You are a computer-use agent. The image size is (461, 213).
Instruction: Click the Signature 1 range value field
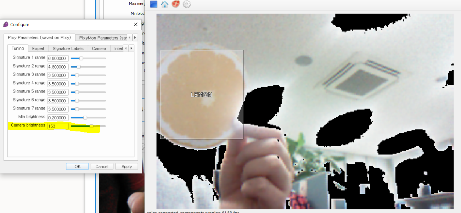(58, 58)
